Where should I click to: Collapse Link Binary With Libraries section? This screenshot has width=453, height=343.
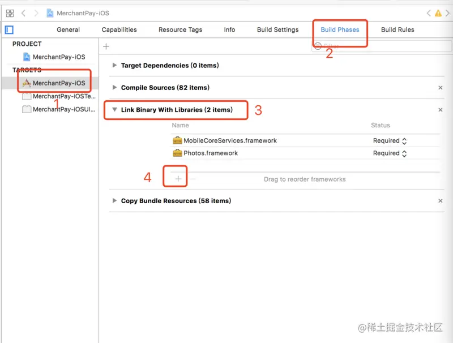114,110
